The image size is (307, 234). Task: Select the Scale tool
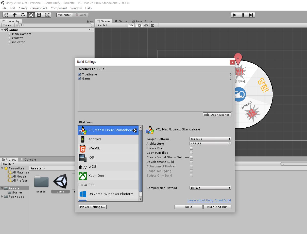(x=31, y=15)
